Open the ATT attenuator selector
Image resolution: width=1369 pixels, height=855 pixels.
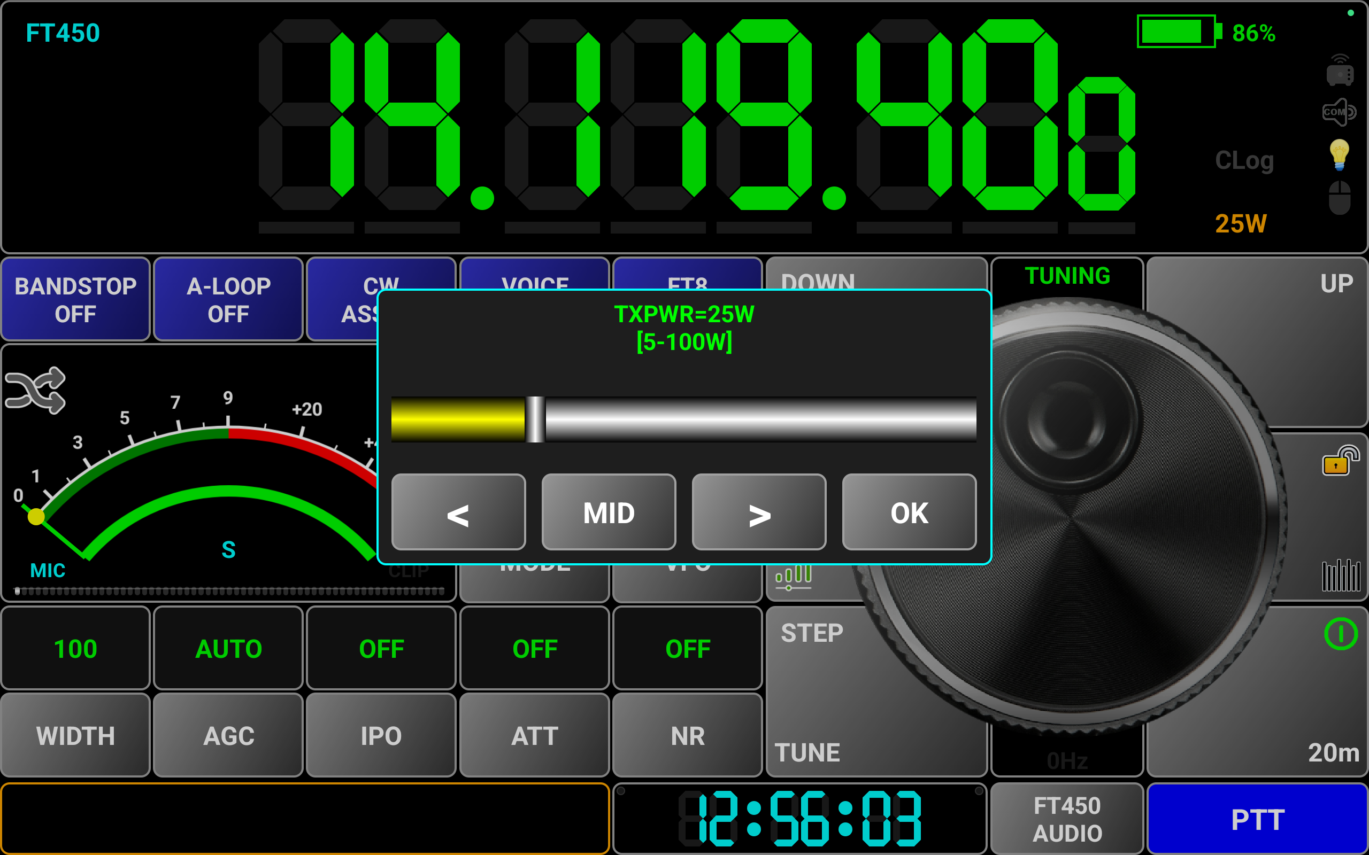[535, 735]
